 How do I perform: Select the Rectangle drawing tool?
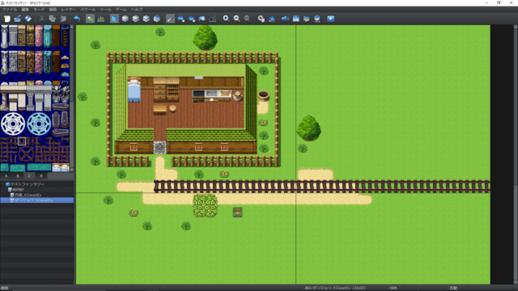[x=181, y=19]
